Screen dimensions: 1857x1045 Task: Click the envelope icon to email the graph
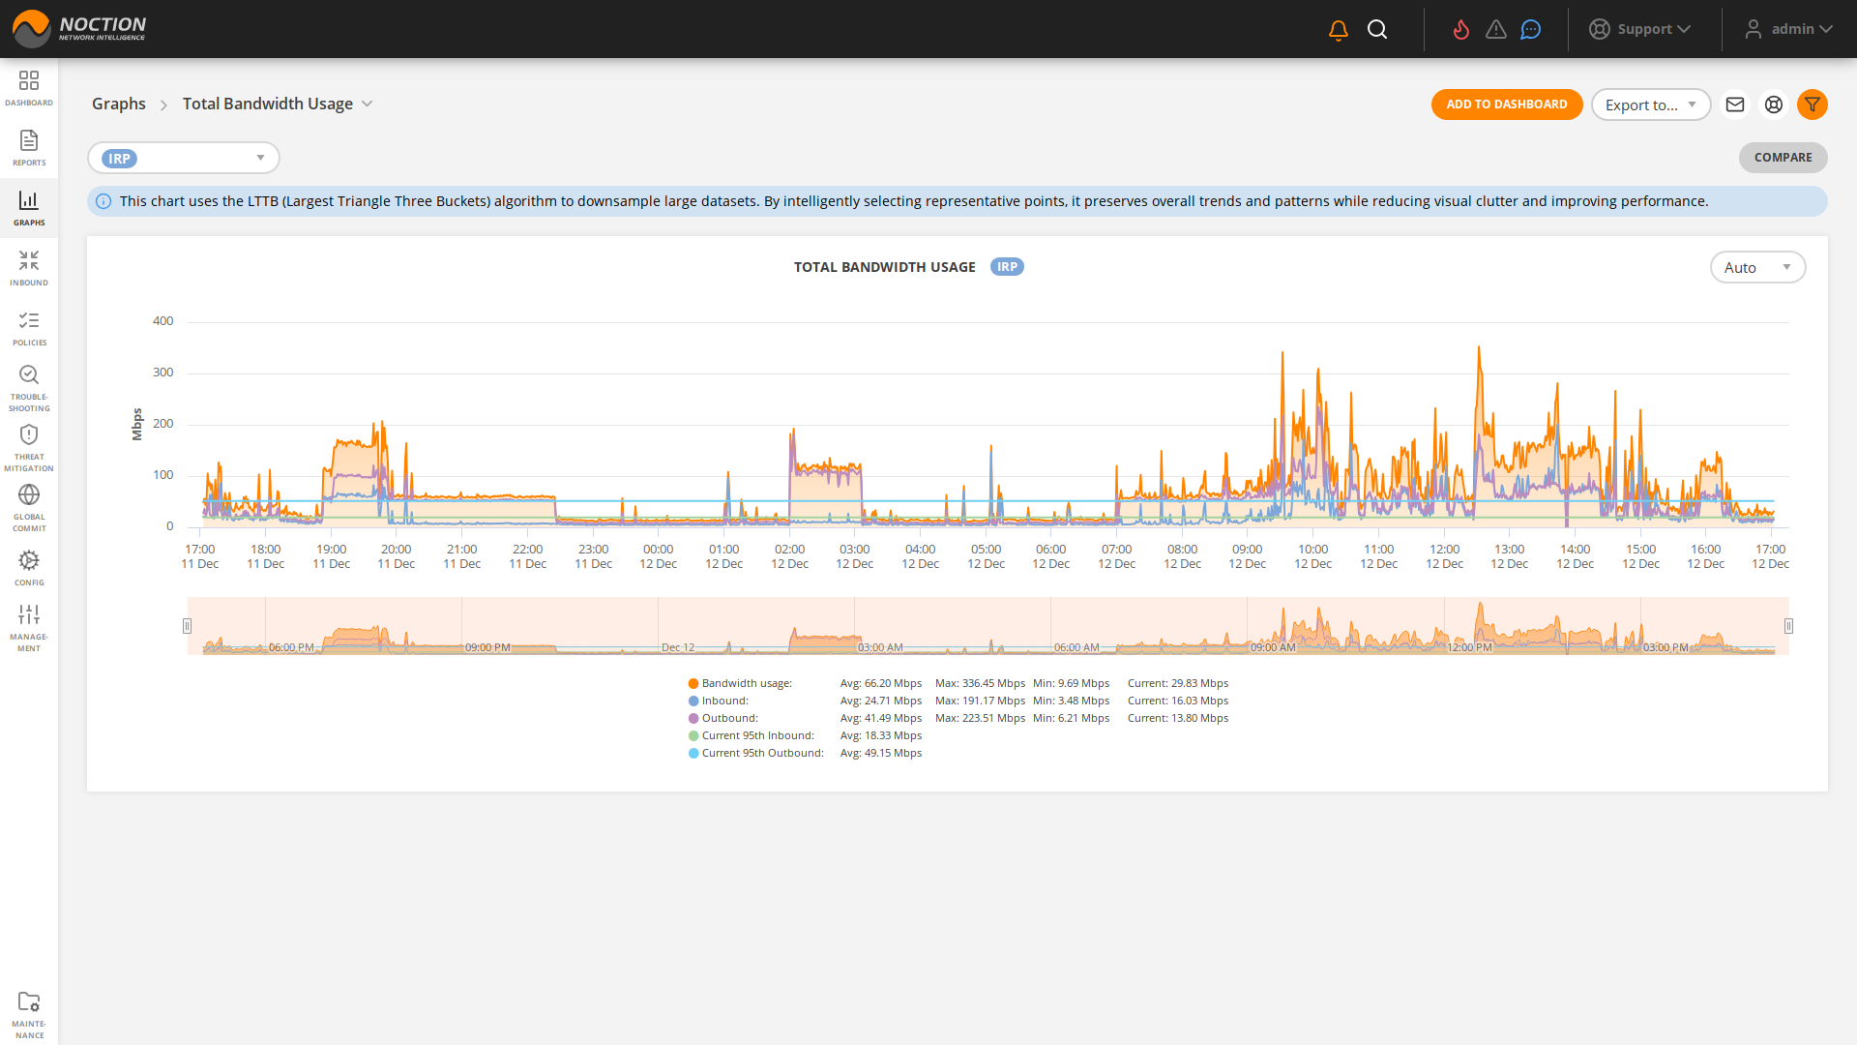1735,104
